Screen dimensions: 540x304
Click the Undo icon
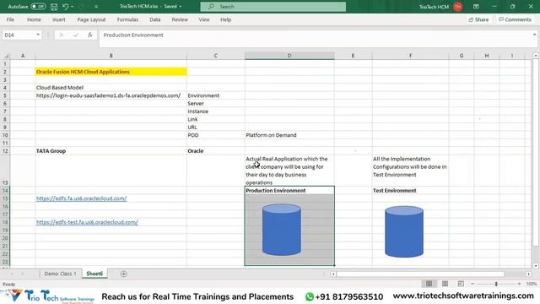point(66,7)
